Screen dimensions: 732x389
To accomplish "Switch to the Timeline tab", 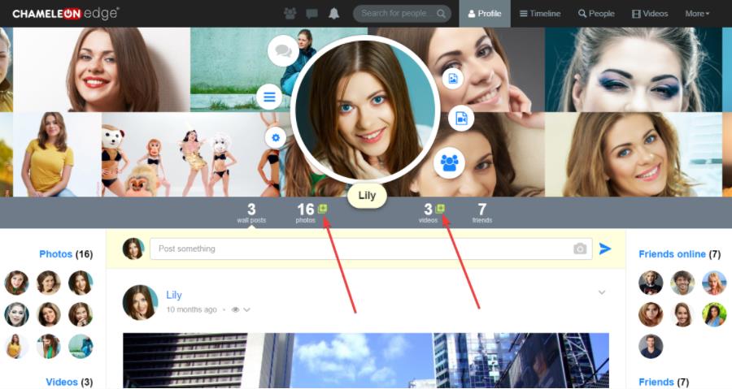I will point(540,14).
